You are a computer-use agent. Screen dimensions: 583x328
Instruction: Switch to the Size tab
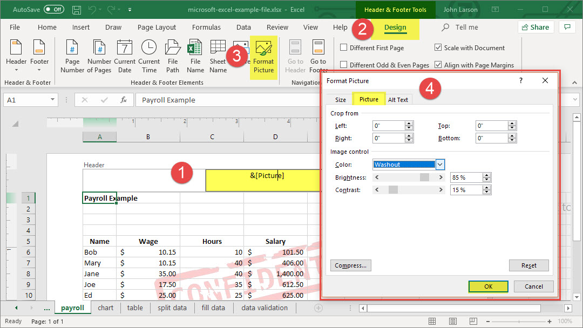click(341, 100)
